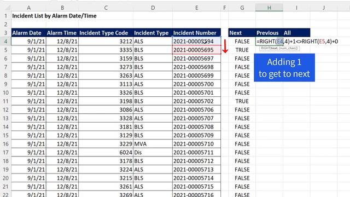Click TRUE value in row 11
The height and width of the screenshot is (197, 350).
242,101
